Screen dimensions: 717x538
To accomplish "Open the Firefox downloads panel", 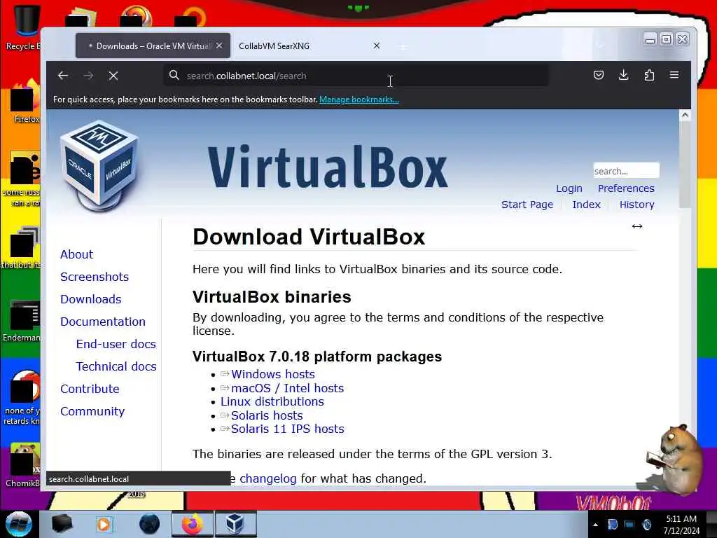I will (623, 75).
